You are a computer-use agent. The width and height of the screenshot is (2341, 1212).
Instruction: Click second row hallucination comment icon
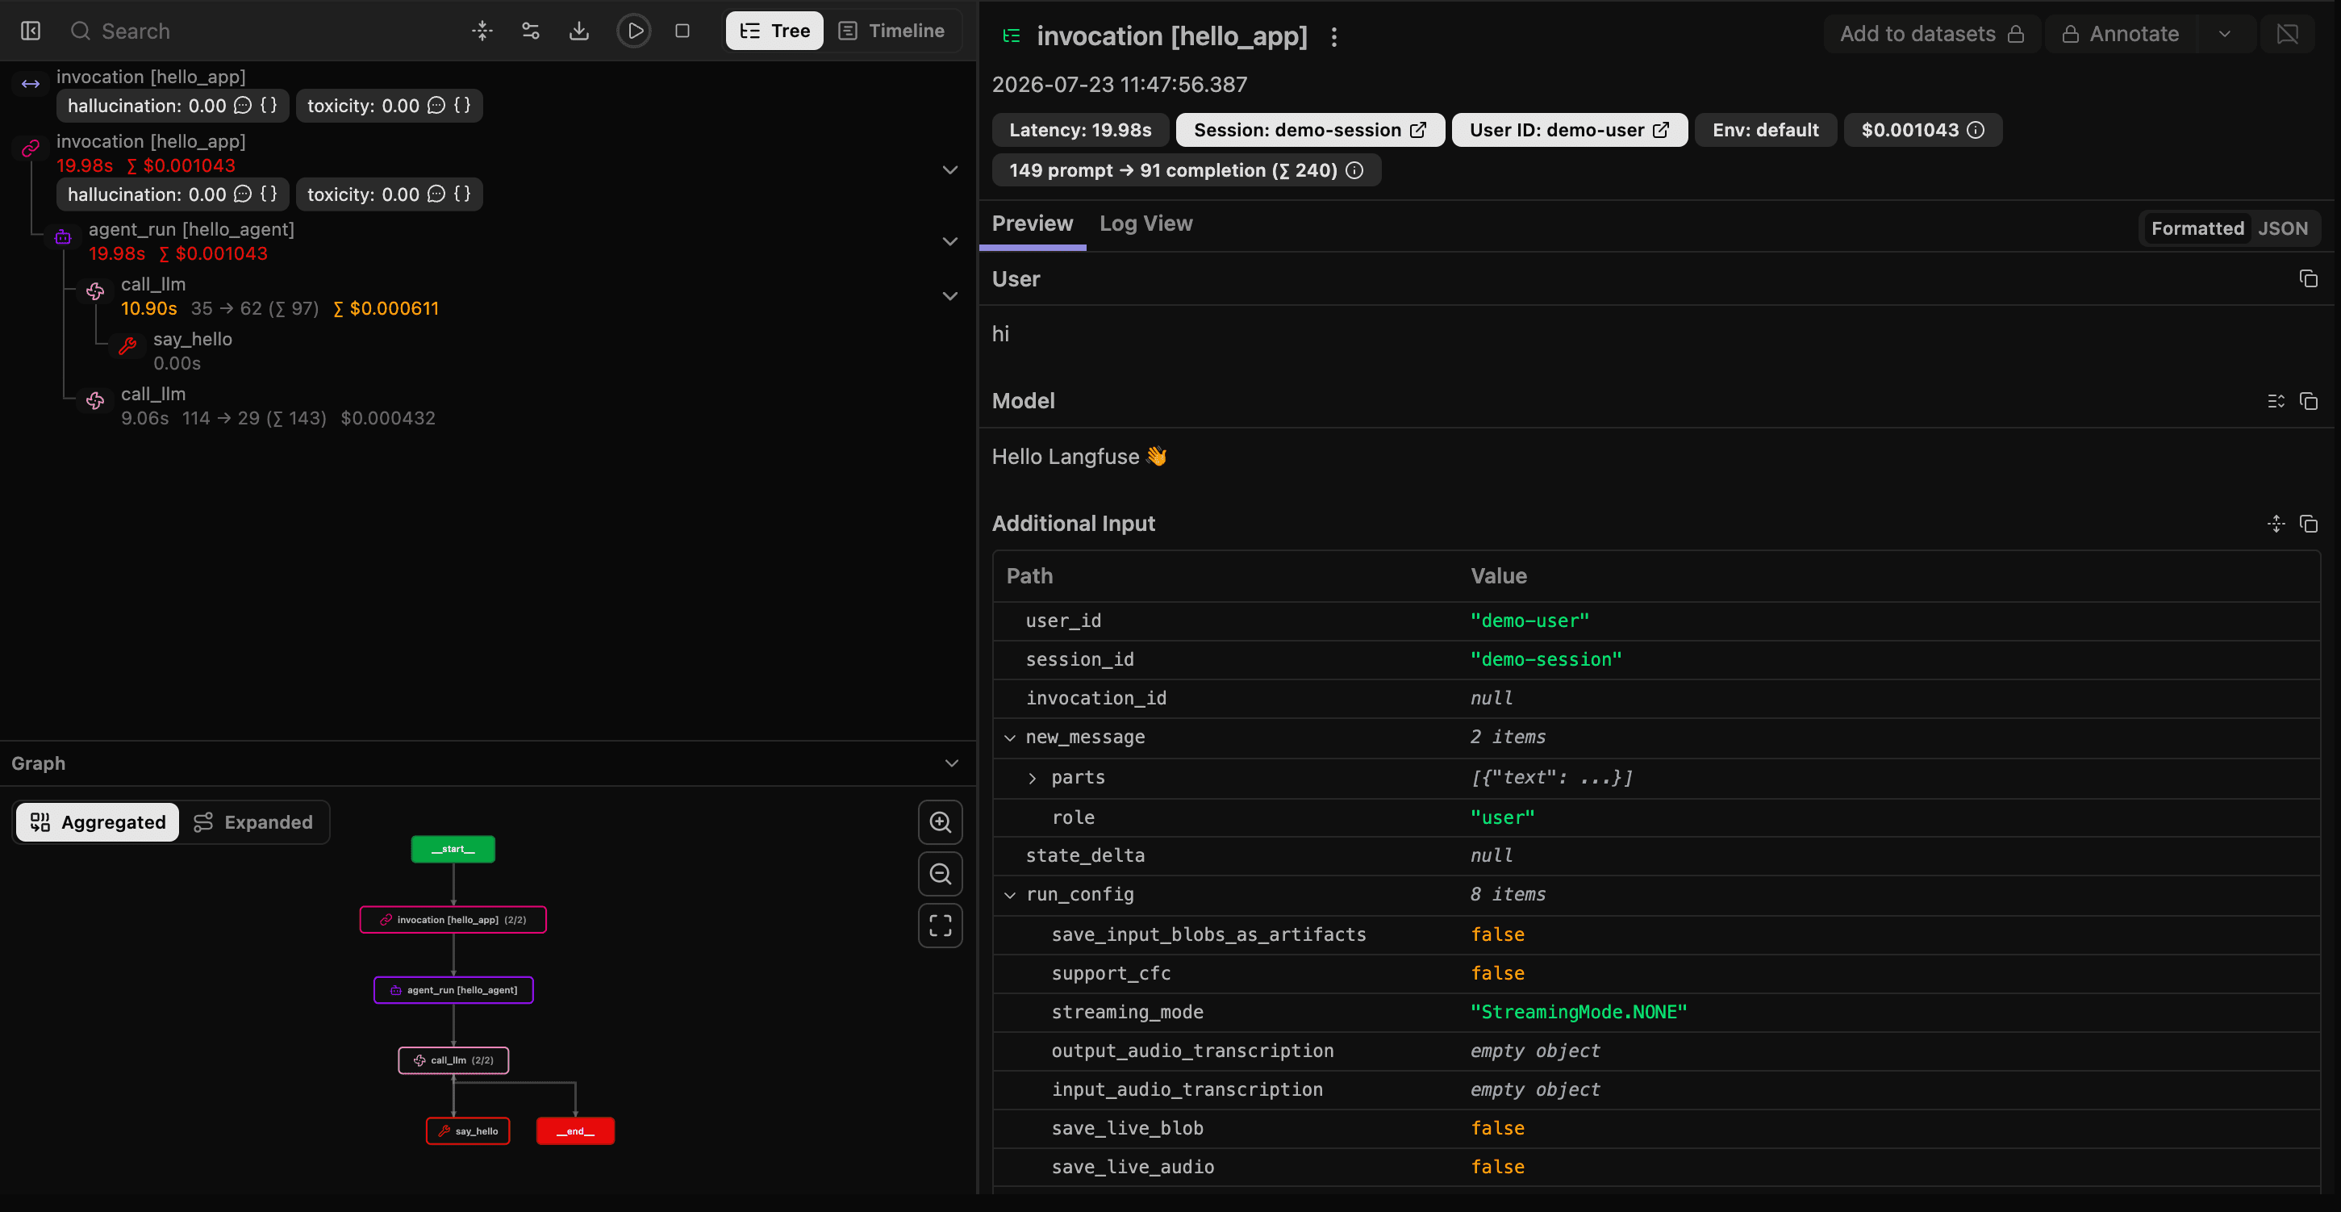tap(243, 194)
